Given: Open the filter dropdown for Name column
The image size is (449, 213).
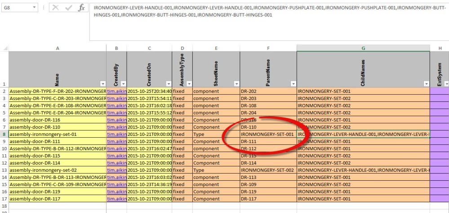Looking at the screenshot, I should (102, 84).
